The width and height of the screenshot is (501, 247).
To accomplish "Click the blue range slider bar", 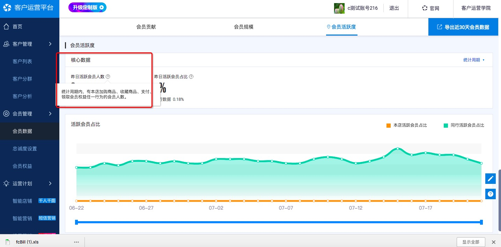I will (279, 222).
